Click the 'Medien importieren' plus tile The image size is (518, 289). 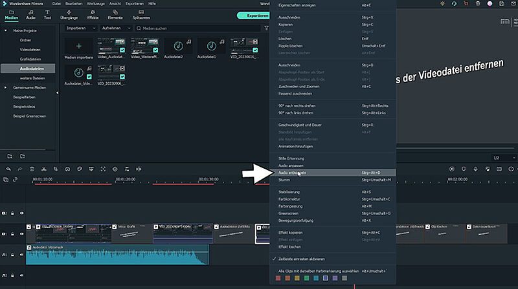[x=78, y=46]
